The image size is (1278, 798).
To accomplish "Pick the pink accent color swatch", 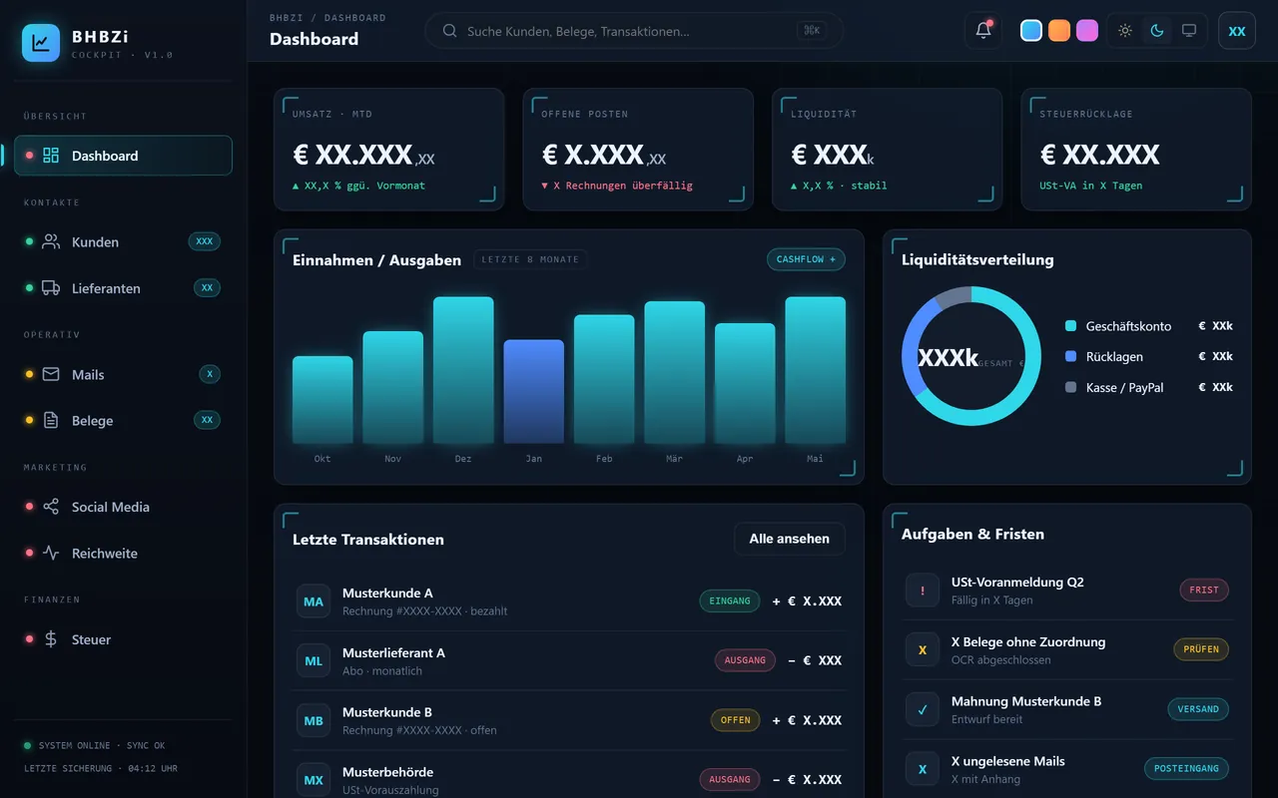I will [x=1087, y=31].
